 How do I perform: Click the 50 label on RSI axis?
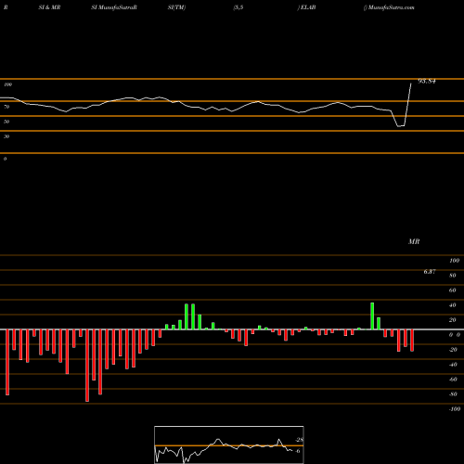point(6,122)
